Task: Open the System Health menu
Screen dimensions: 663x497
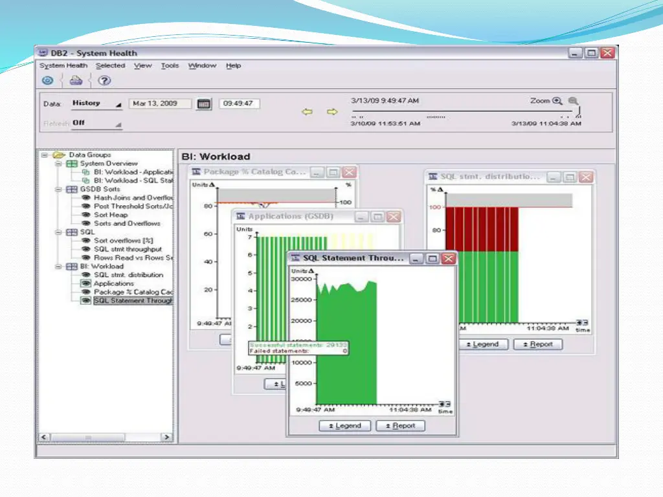Action: [63, 65]
